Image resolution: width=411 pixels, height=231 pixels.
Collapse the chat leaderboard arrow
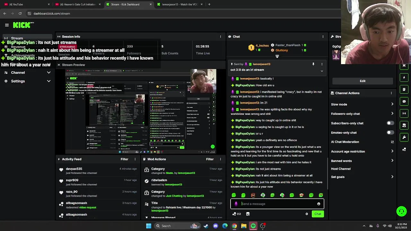pyautogui.click(x=277, y=56)
